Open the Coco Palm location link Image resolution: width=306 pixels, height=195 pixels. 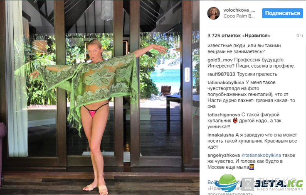239,16
